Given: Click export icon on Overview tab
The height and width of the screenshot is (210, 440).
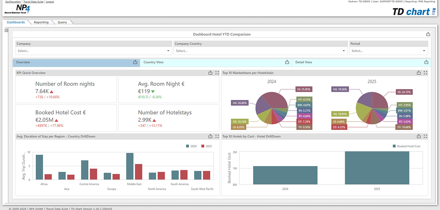Looking at the screenshot, I should pyautogui.click(x=135, y=62).
